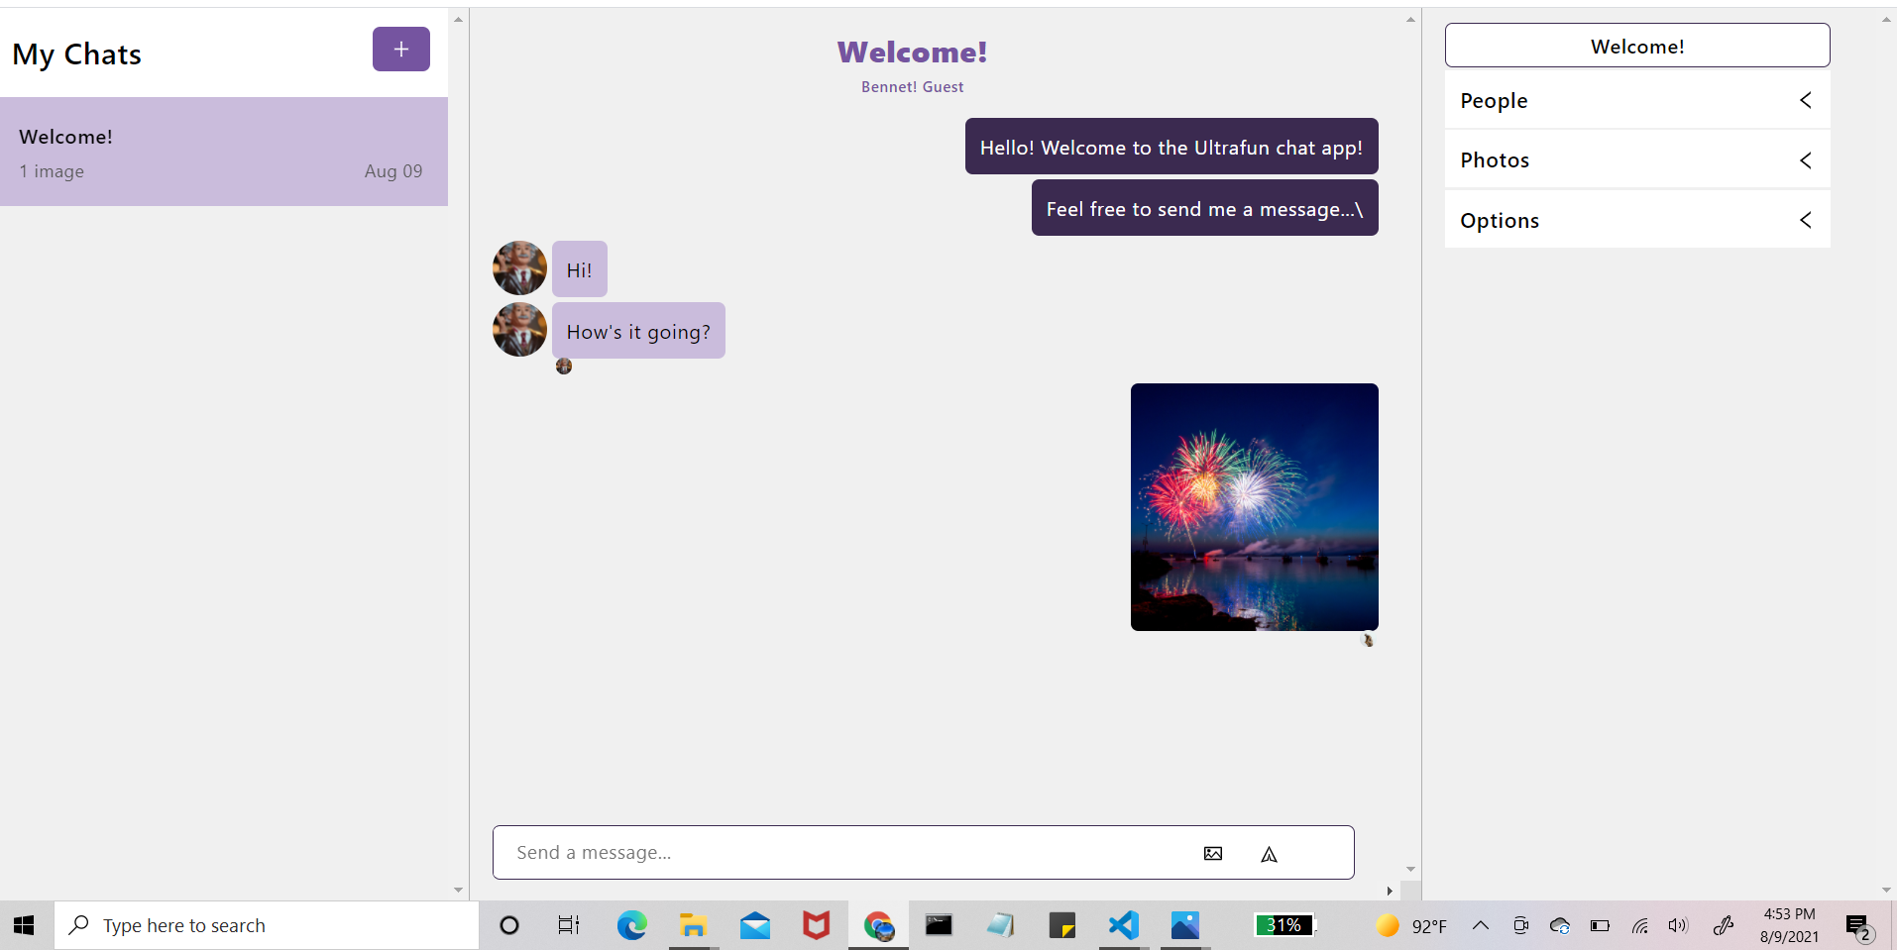
Task: Switch to Chrome in taskbar
Action: click(879, 925)
